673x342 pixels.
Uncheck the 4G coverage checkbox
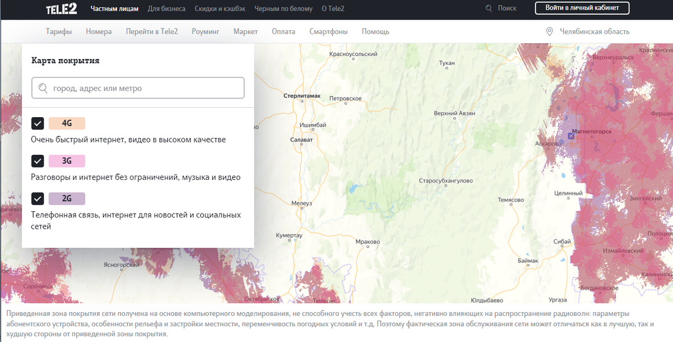(x=38, y=123)
